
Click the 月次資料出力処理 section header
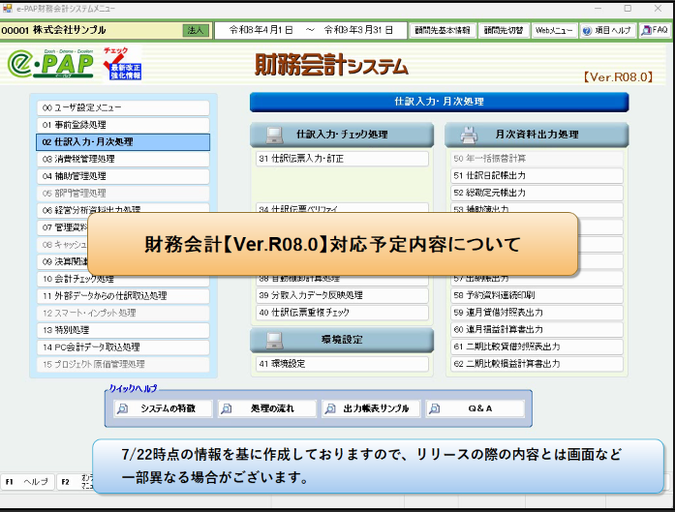[537, 135]
